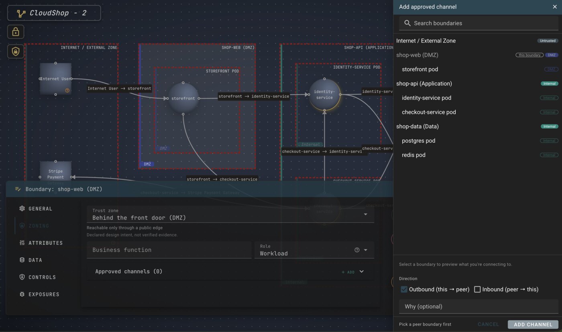Click the 'storefront → identity-service' edge label
562x332 pixels.
(x=254, y=96)
